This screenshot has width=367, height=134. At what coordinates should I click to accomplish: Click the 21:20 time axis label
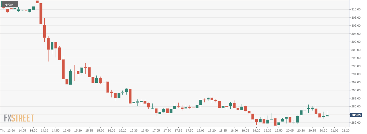click(x=346, y=130)
